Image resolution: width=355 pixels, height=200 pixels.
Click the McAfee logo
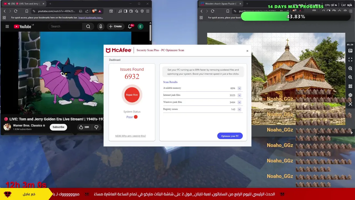pyautogui.click(x=119, y=50)
